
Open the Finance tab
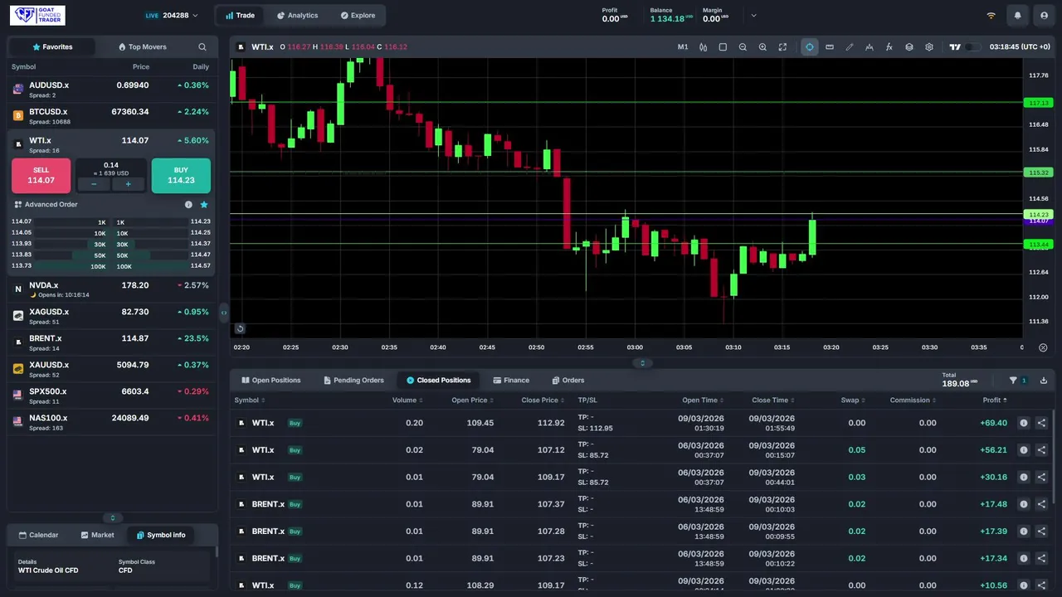point(511,381)
